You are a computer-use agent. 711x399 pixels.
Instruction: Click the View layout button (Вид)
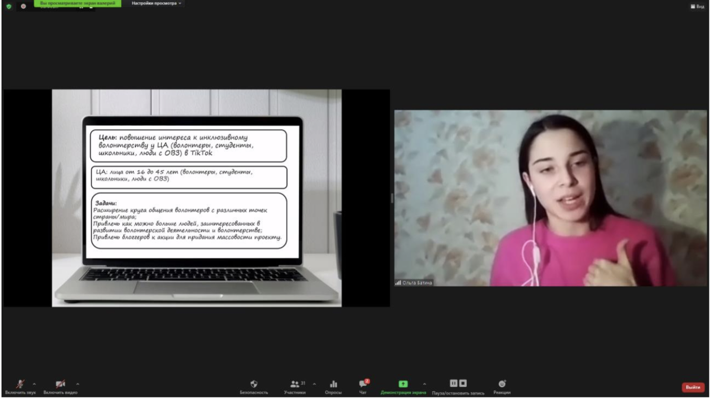[x=697, y=6]
